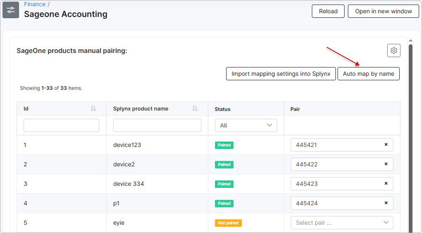Click the Paired badge for p1
The image size is (422, 233).
[x=224, y=203]
